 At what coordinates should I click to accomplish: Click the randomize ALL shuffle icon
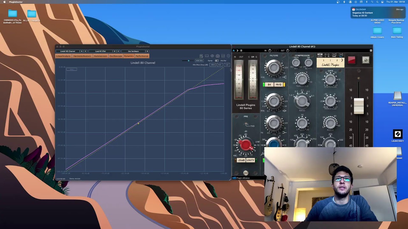click(x=341, y=55)
